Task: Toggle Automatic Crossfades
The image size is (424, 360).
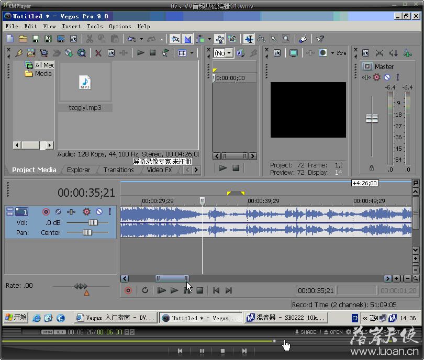Action: (188, 39)
